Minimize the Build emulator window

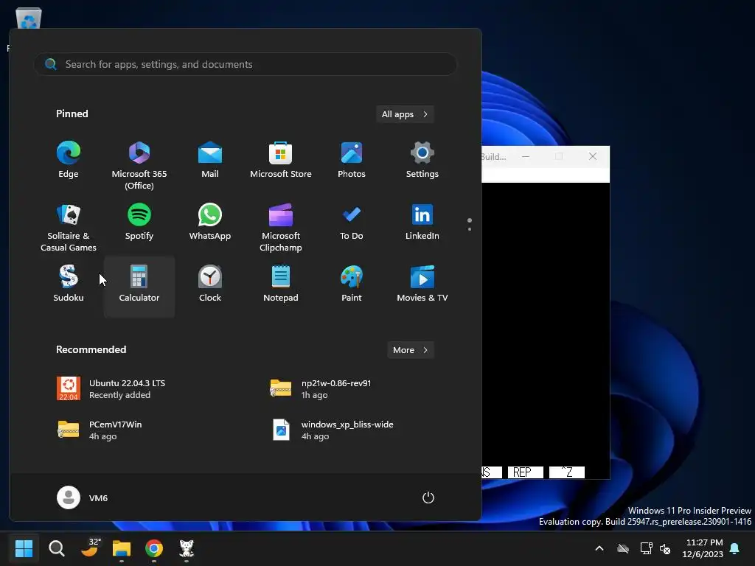point(526,156)
